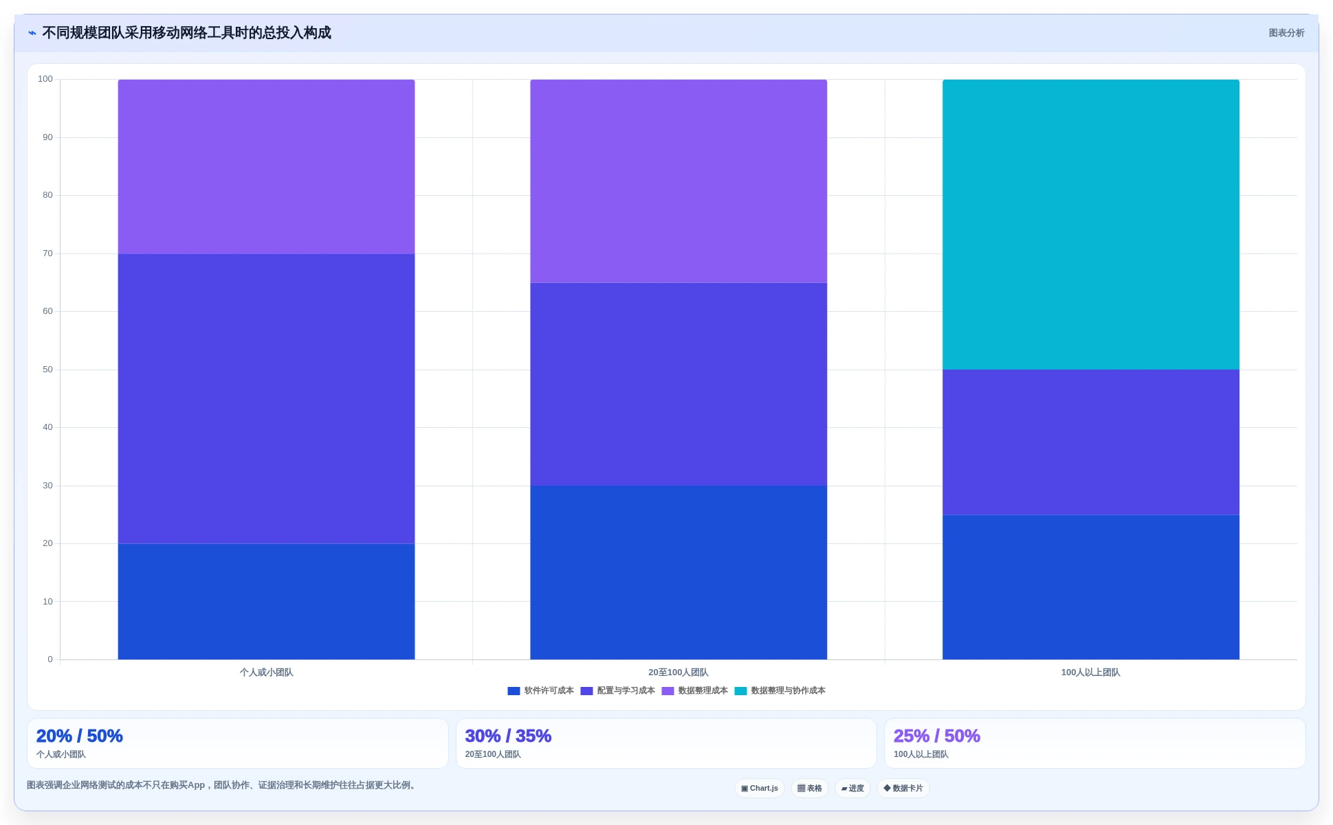Click the 进度 tag chip
1333x825 pixels.
(852, 789)
